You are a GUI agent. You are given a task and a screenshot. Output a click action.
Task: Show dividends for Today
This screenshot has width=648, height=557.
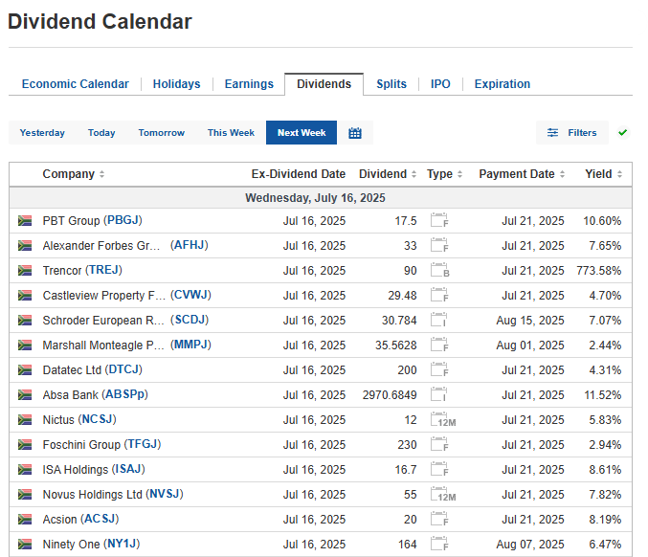point(101,133)
